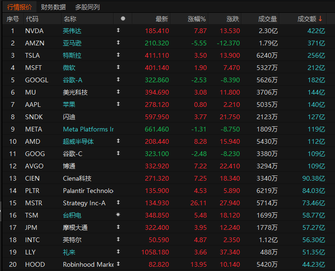Click the arrow icon in the Strategy Inc-A row
Screen dimensions: 335x271
(x=118, y=202)
